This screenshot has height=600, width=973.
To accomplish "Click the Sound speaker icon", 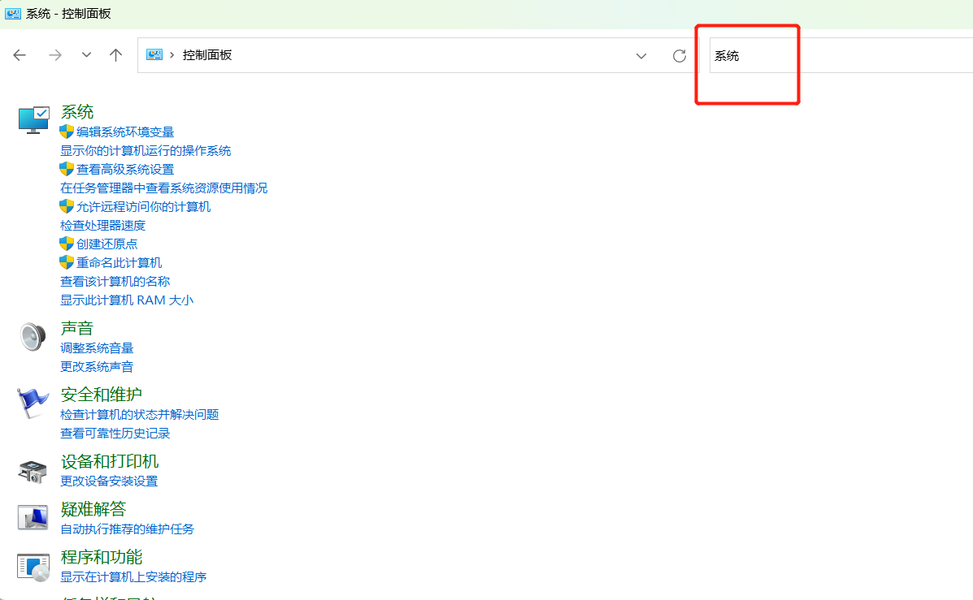I will (33, 336).
